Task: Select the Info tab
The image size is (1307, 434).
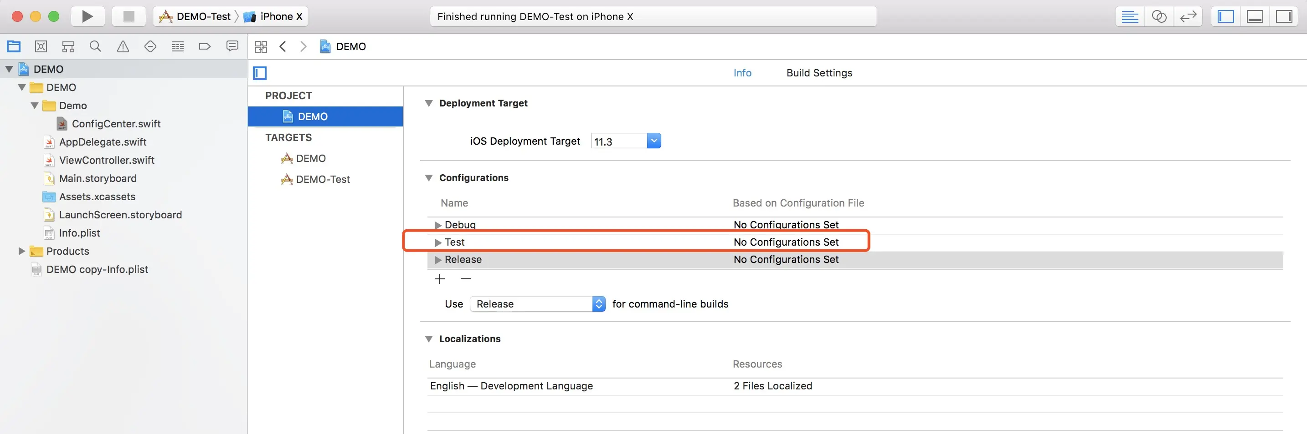Action: pos(742,73)
